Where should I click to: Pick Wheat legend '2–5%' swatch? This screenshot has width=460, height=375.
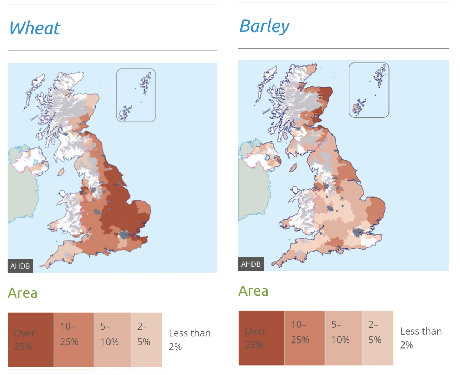pyautogui.click(x=147, y=340)
